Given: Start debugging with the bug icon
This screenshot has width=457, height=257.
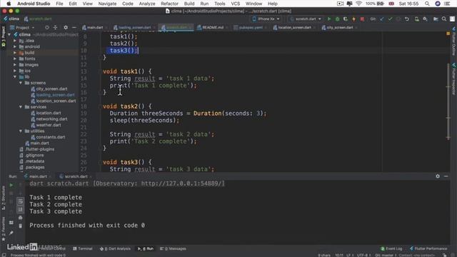Looking at the screenshot, I should point(337,19).
